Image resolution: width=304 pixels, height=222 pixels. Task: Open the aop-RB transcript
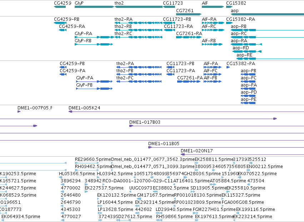[x=239, y=26]
